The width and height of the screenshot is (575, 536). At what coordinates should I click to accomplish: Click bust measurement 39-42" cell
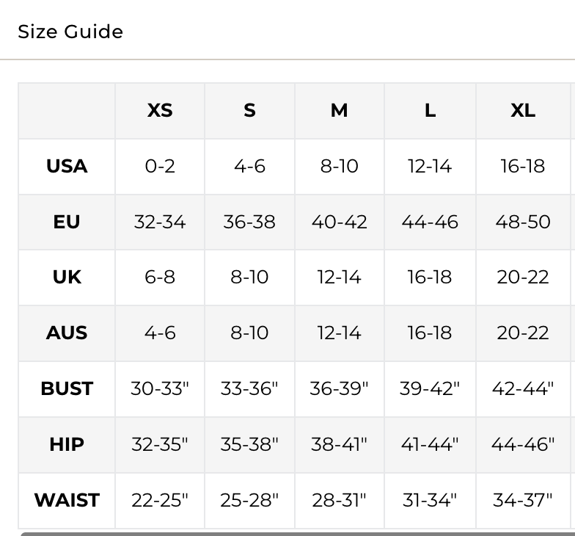coord(430,389)
